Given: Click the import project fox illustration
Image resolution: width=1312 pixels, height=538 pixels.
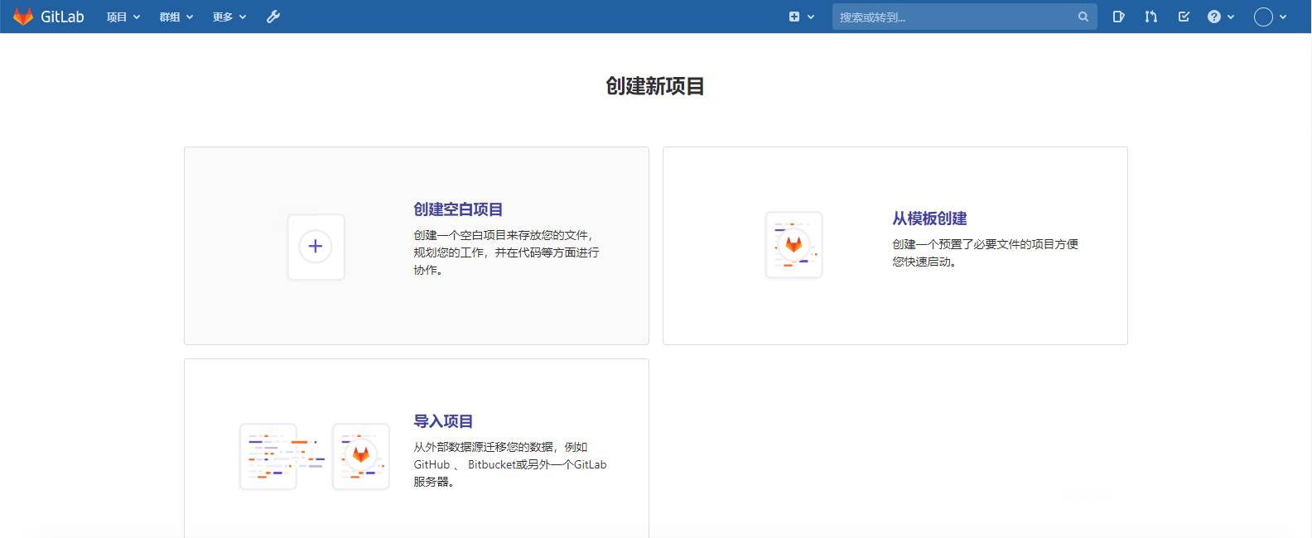Looking at the screenshot, I should 361,456.
